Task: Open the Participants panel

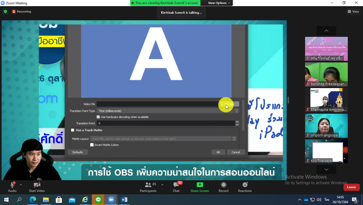Action: click(148, 187)
